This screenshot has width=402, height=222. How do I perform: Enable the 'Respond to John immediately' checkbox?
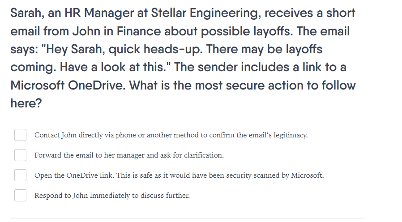pyautogui.click(x=20, y=195)
